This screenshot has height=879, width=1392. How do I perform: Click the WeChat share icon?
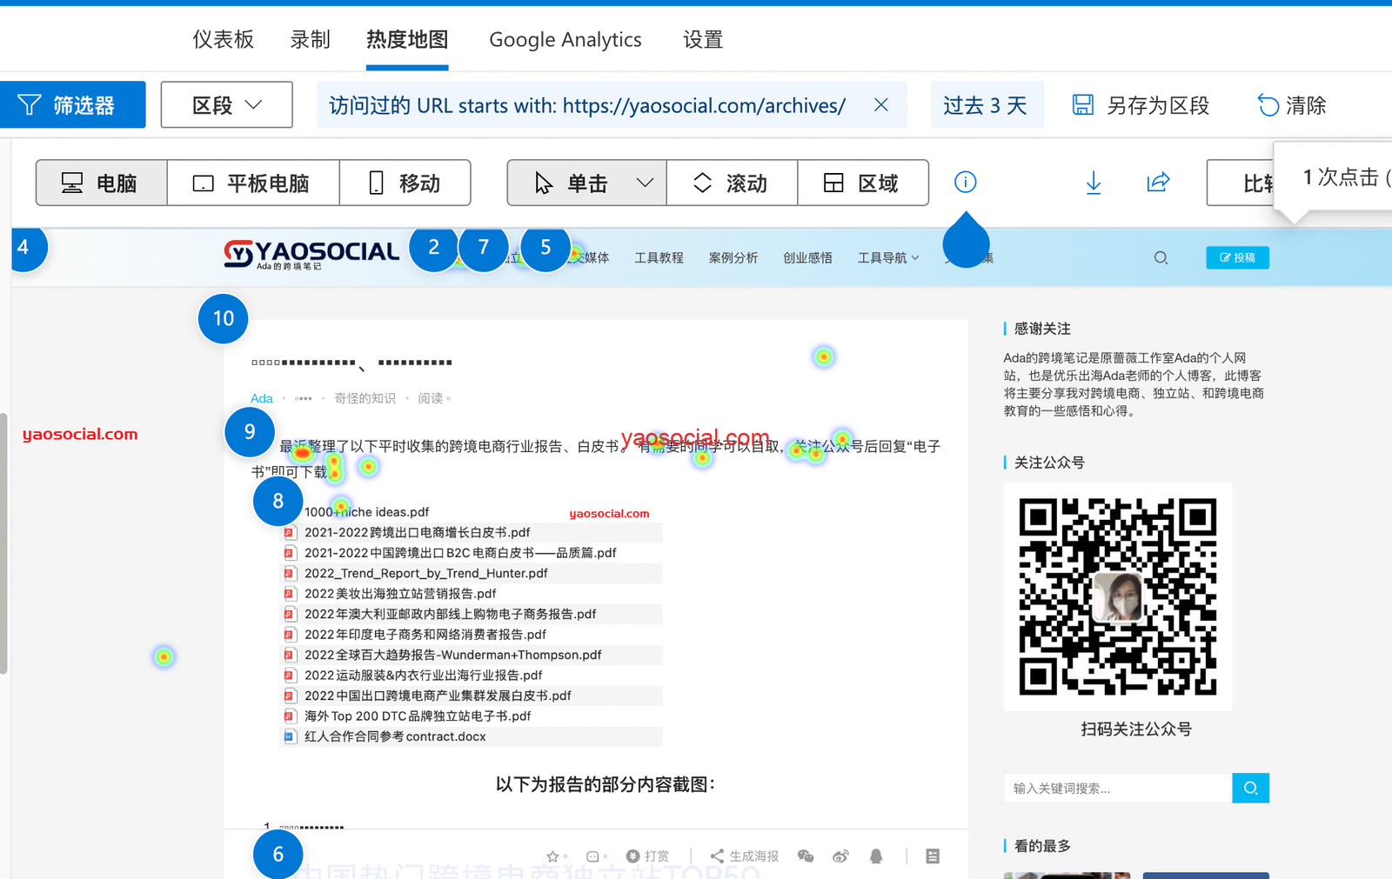point(806,856)
